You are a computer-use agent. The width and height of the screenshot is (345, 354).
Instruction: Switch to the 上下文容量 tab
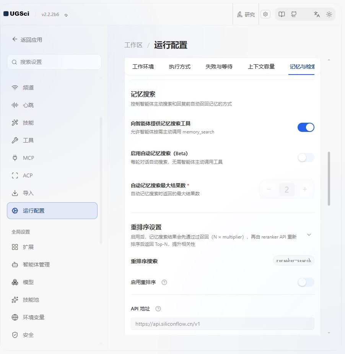(261, 67)
